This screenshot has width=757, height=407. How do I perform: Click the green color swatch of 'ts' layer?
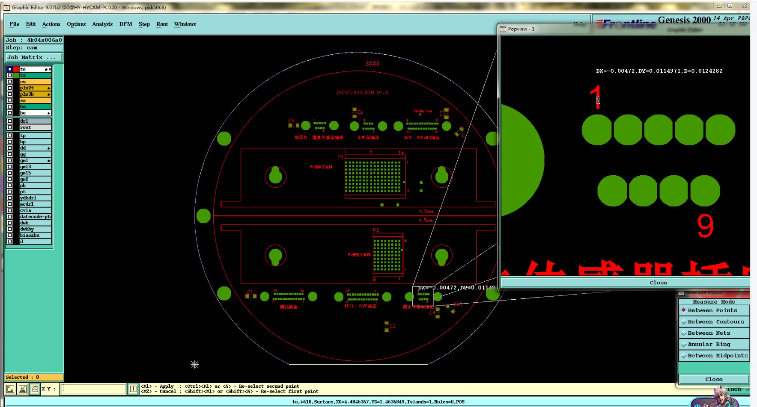coord(16,75)
